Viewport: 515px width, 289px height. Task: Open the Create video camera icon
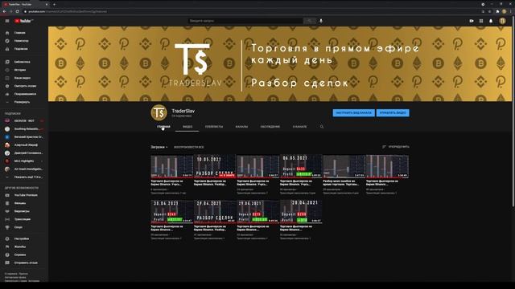point(472,21)
